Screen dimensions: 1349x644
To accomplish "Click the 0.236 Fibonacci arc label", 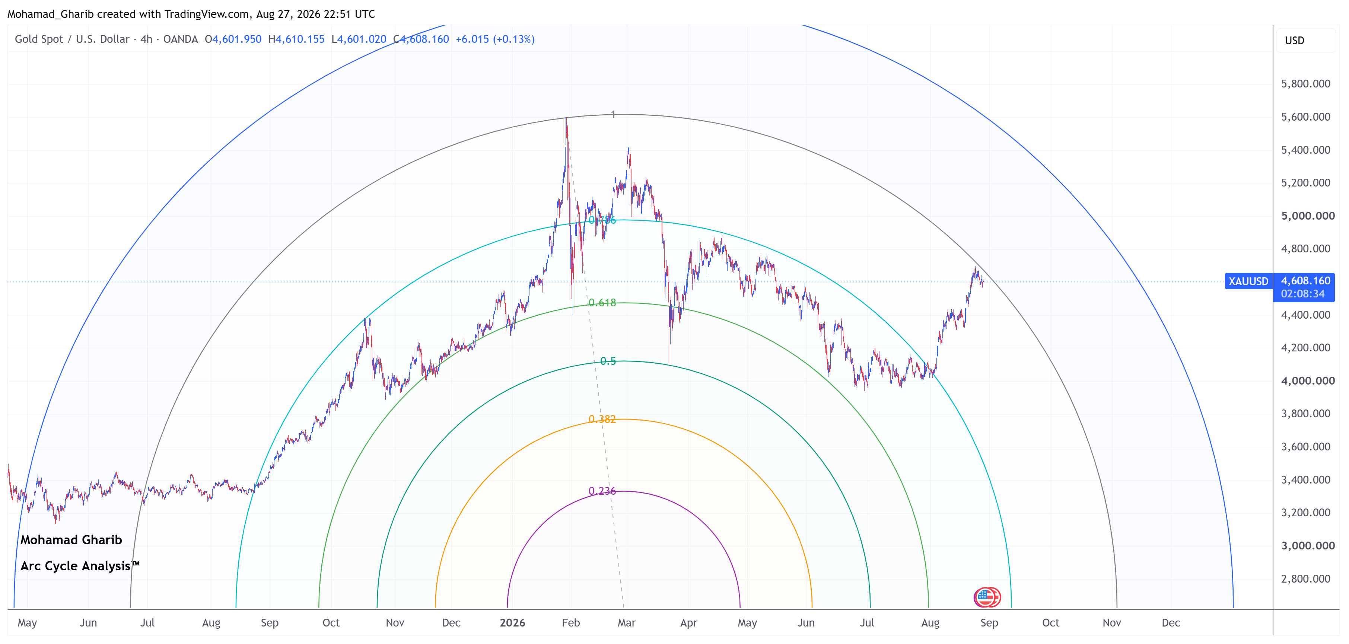I will 602,491.
